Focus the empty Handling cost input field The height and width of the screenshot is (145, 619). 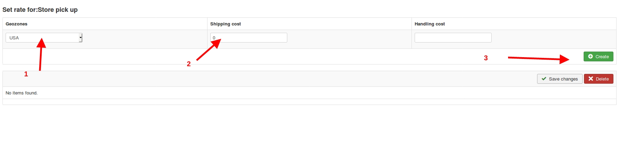tap(453, 38)
